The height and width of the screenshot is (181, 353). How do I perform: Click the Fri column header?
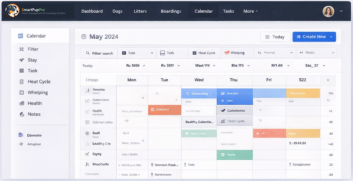pyautogui.click(x=269, y=80)
